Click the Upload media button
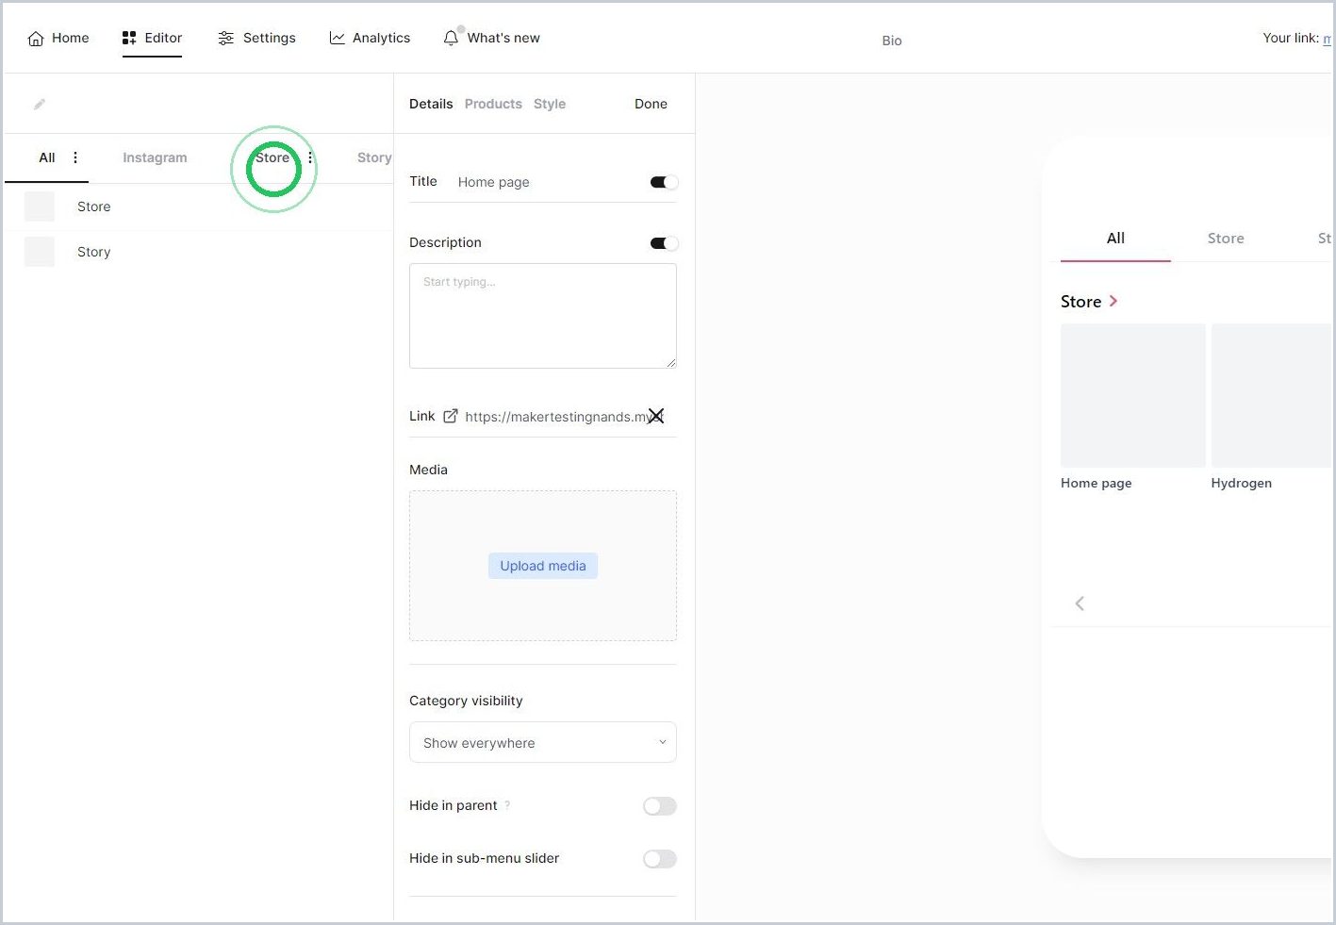 543,566
